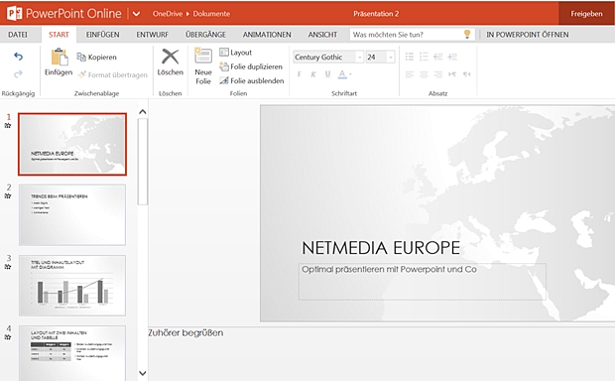Screen dimensions: 615x381
Task: Click the PowerPoint logo icon
Action: coord(15,14)
